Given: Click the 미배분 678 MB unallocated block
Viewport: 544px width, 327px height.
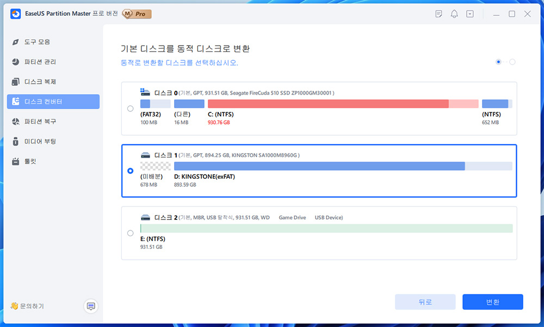Looking at the screenshot, I should pyautogui.click(x=155, y=166).
